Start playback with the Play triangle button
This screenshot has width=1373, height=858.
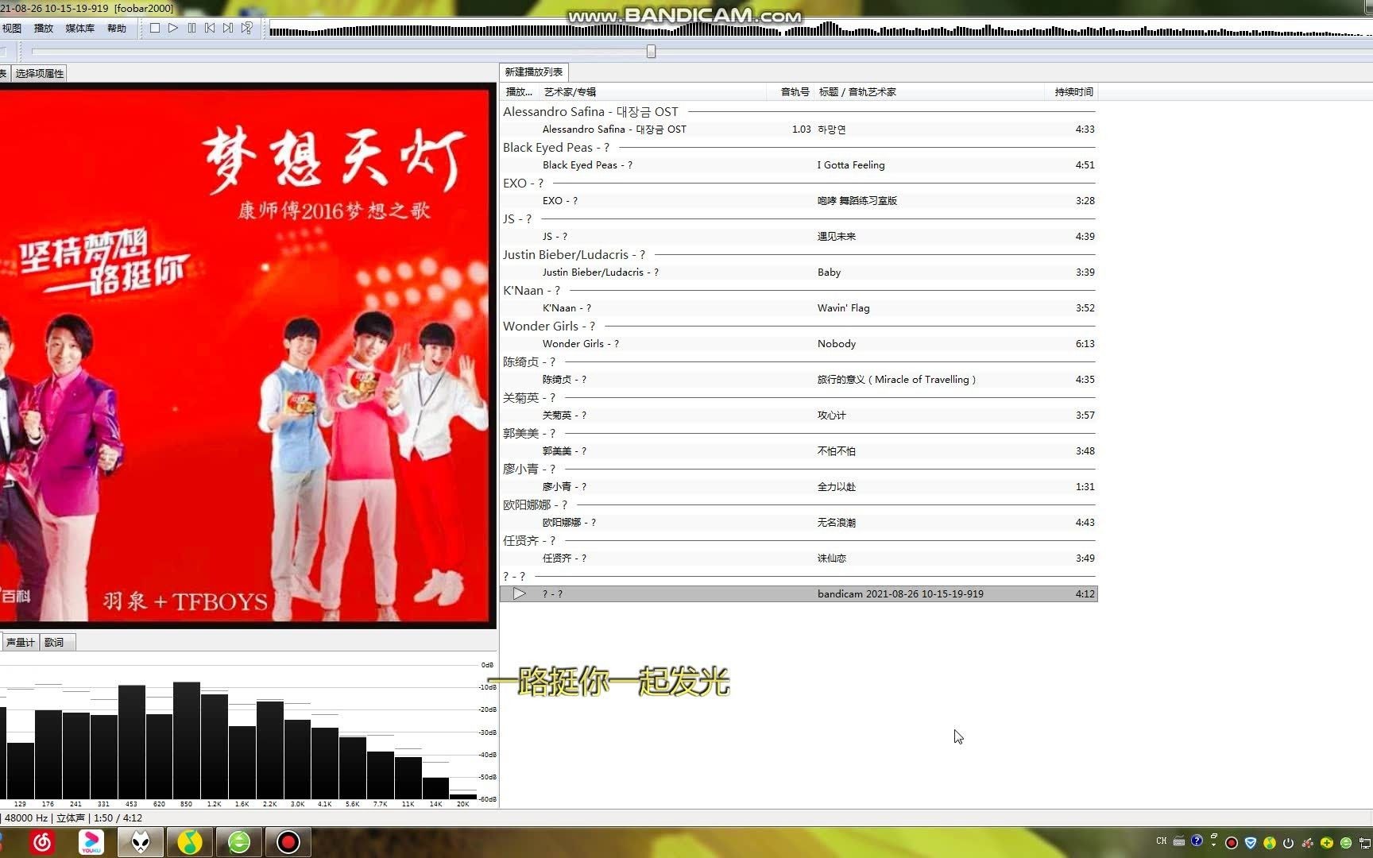coord(173,28)
